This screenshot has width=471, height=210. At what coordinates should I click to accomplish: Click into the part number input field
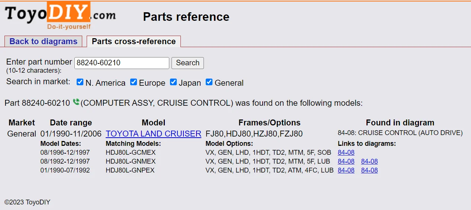[x=122, y=63]
